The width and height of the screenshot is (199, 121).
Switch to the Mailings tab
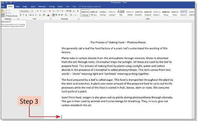(x=52, y=7)
